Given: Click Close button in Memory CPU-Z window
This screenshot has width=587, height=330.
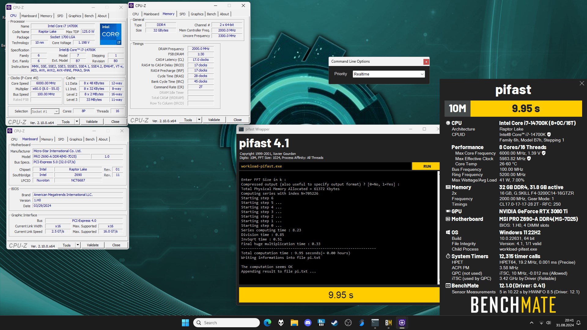Looking at the screenshot, I should (x=238, y=120).
